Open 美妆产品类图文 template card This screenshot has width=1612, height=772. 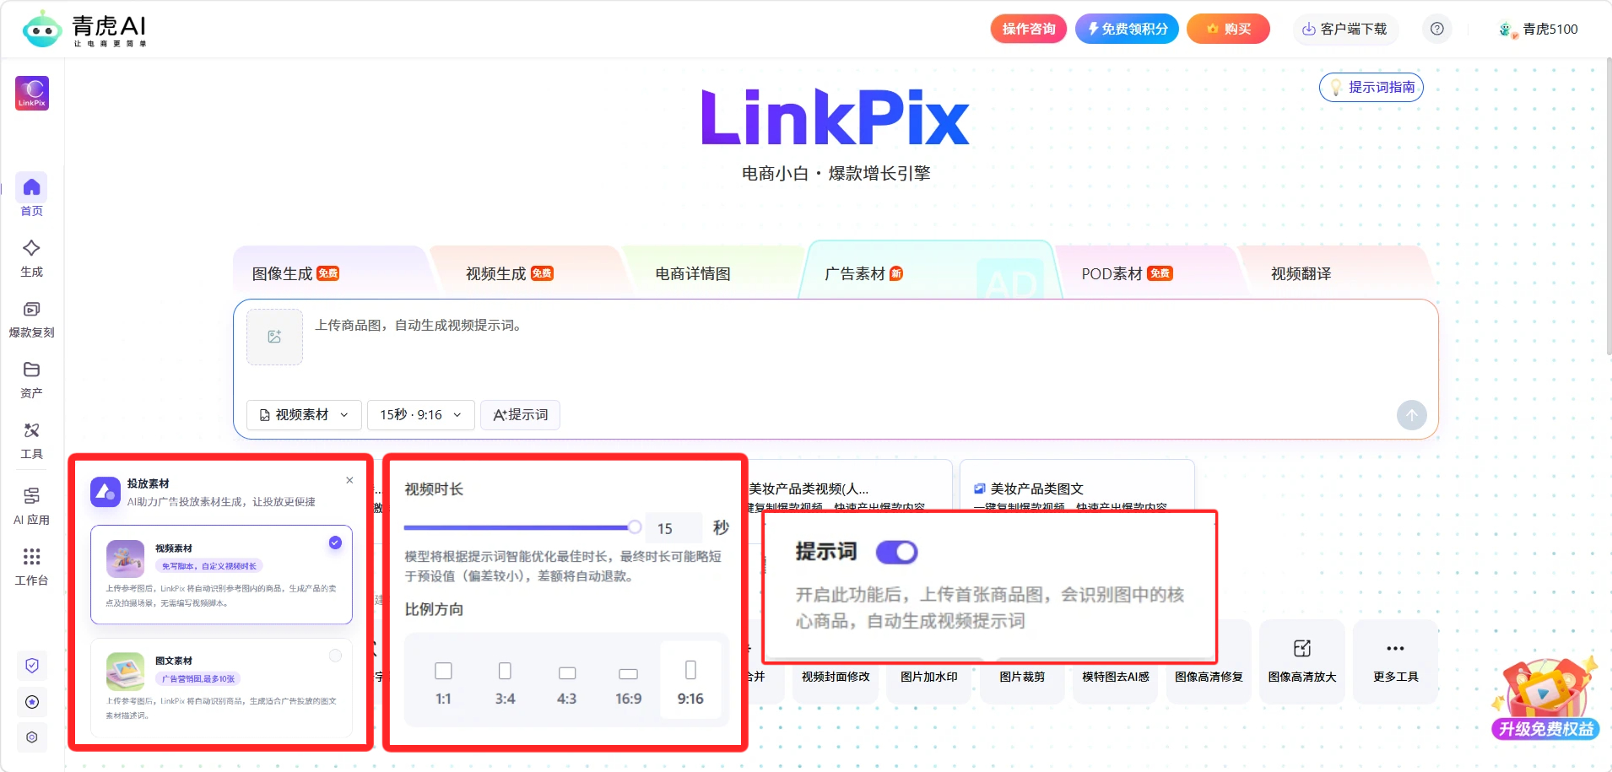(x=1077, y=485)
